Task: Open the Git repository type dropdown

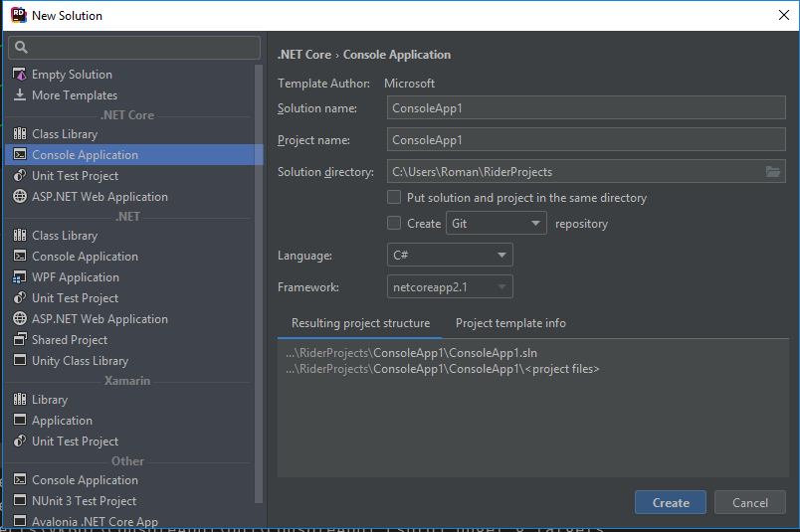Action: coord(497,224)
